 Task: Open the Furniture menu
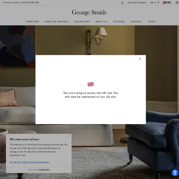click(x=32, y=22)
